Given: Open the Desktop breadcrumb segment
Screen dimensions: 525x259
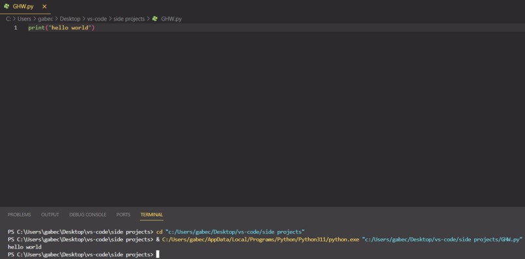Looking at the screenshot, I should click(x=70, y=19).
